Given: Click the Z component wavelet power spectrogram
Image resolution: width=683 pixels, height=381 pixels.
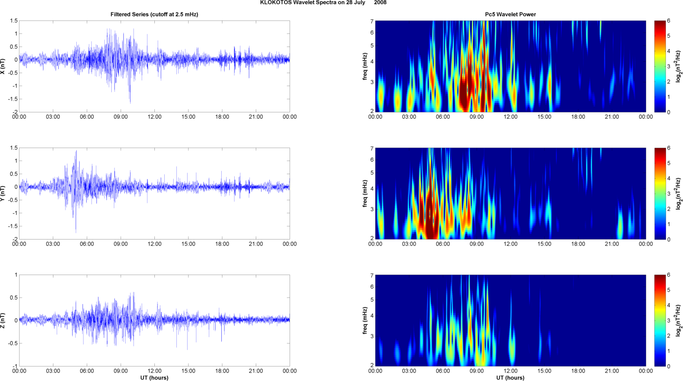Looking at the screenshot, I should point(510,321).
